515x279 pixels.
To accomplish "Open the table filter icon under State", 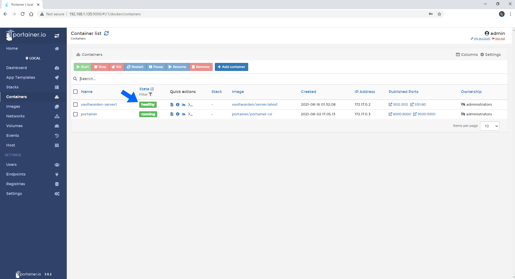I will [x=150, y=95].
